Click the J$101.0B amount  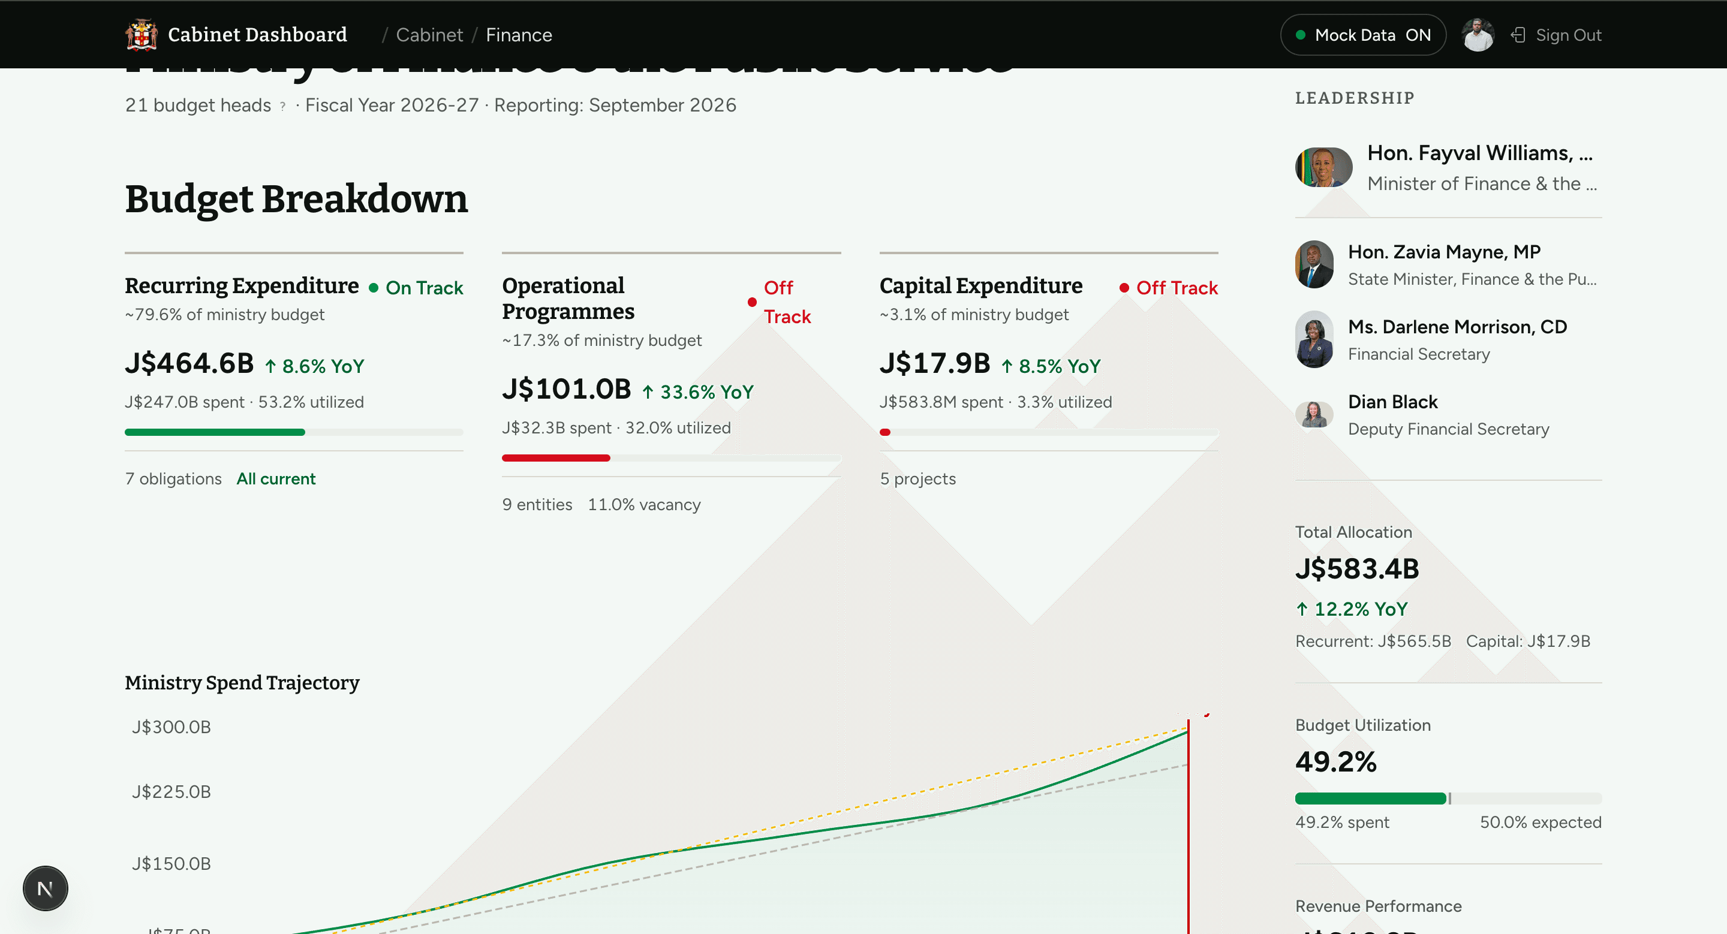[x=567, y=390]
